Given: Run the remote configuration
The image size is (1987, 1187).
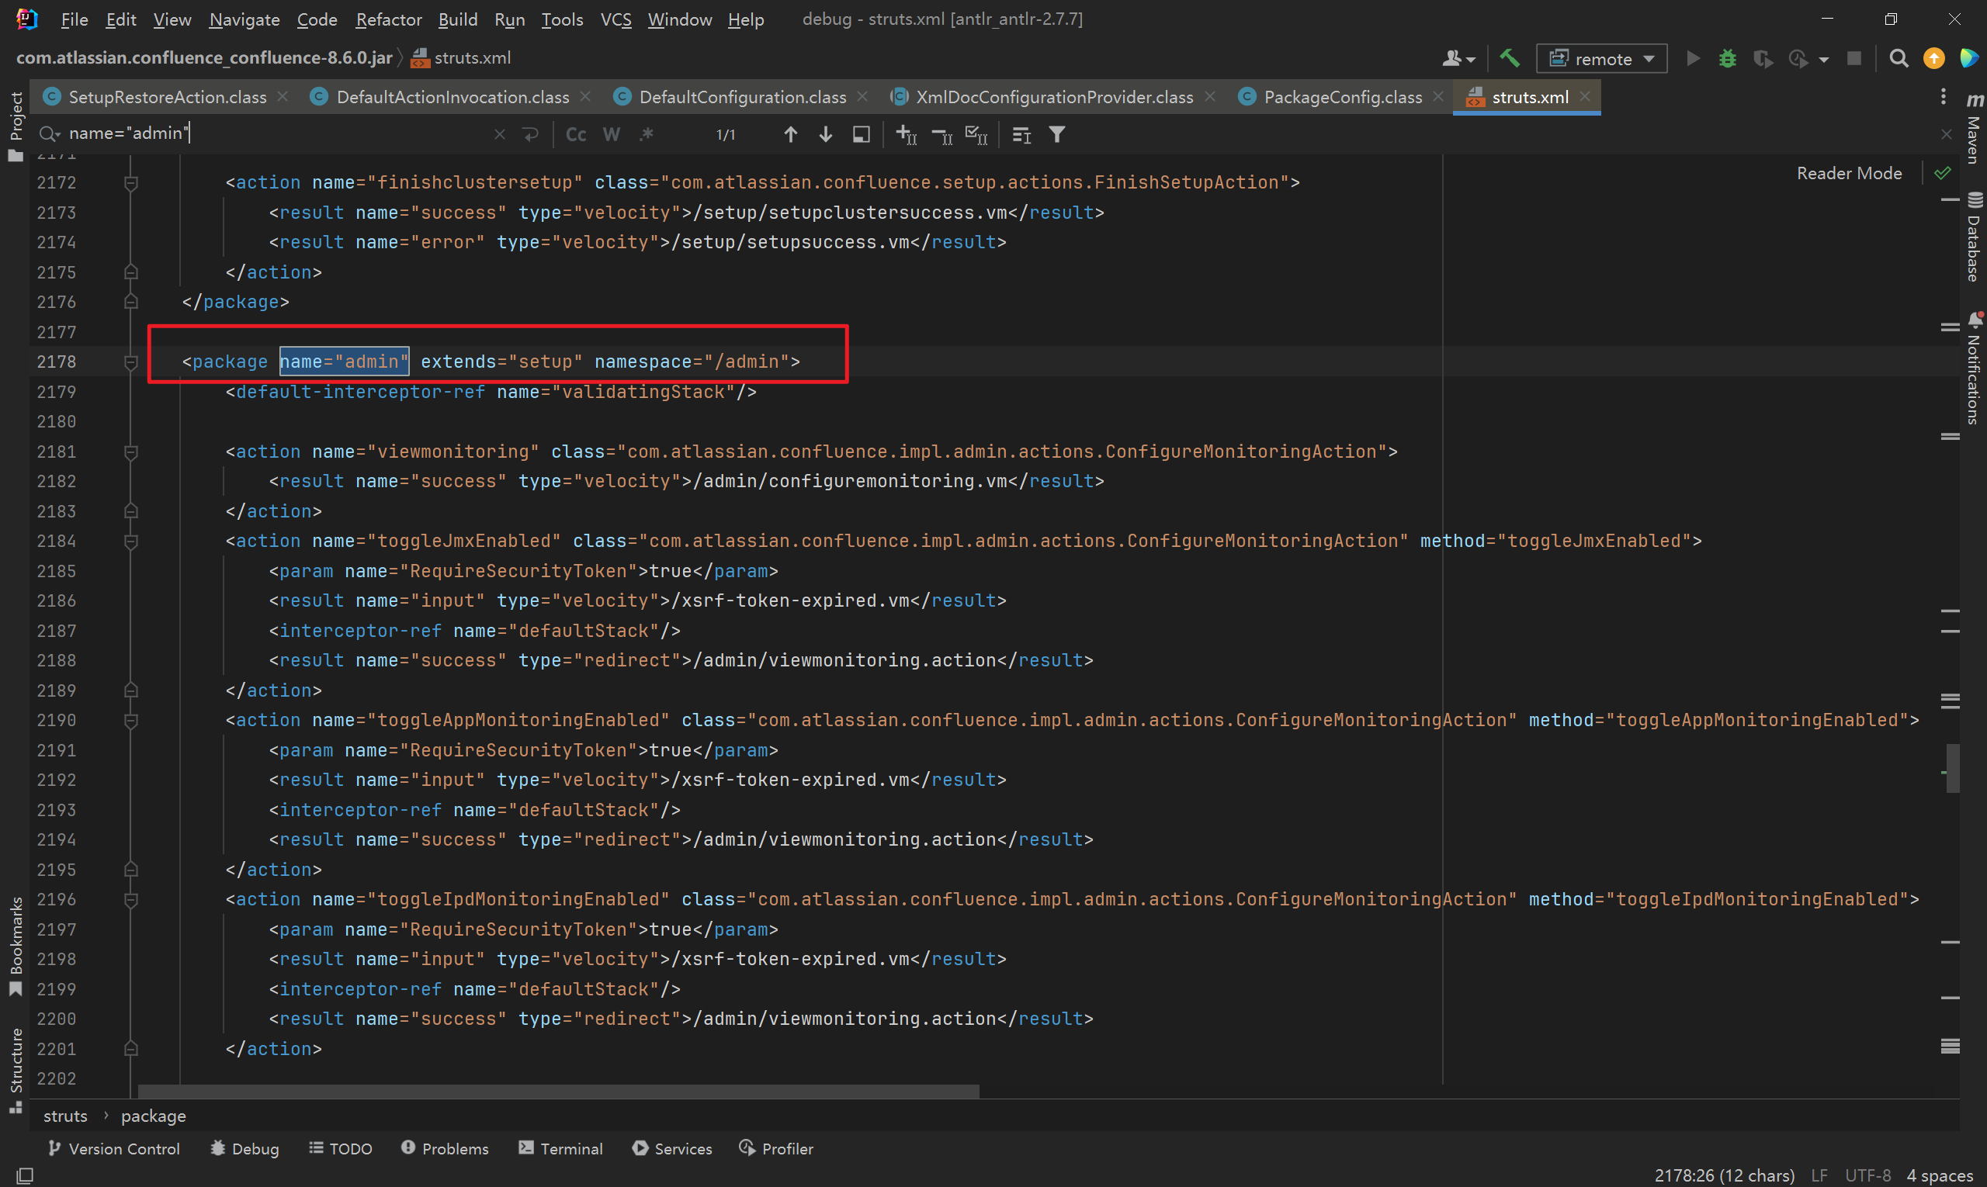Looking at the screenshot, I should tap(1693, 58).
